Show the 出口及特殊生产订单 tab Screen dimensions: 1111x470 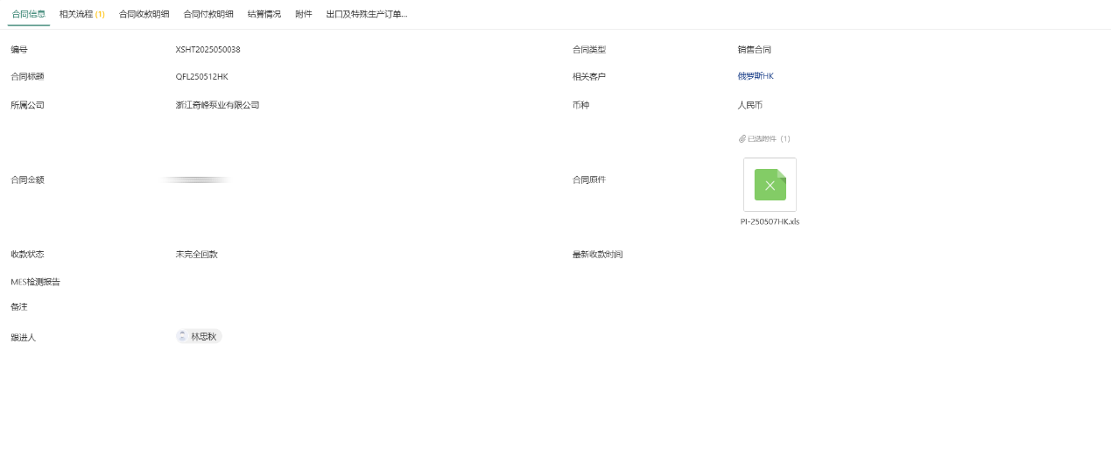point(366,14)
